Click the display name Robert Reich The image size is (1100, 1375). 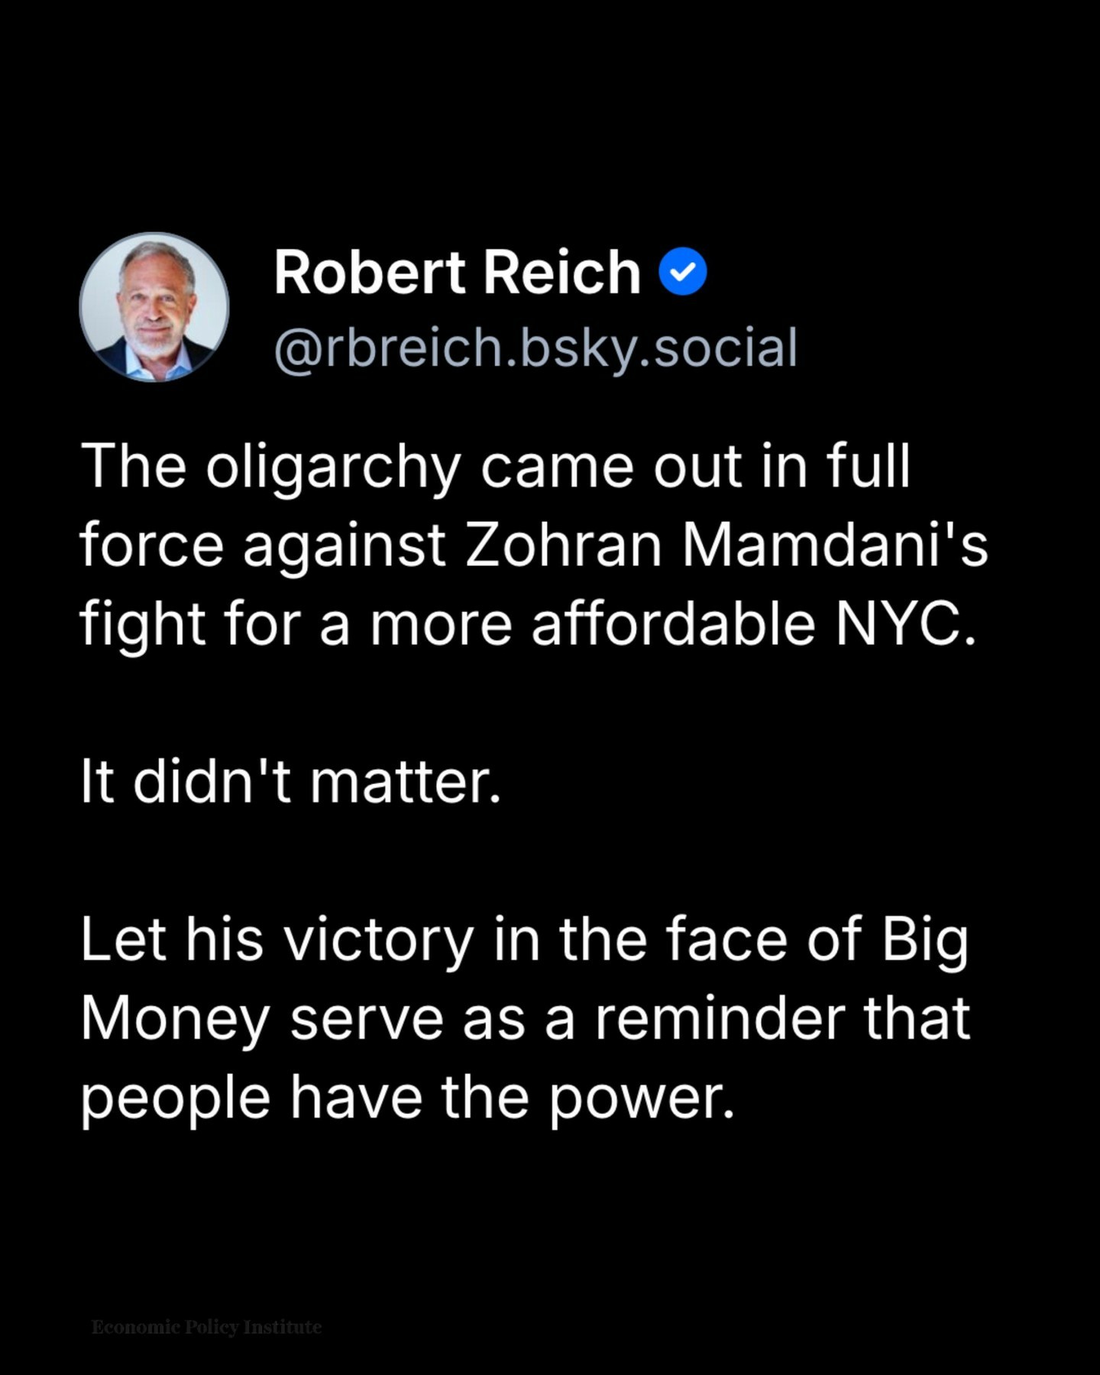[x=457, y=272]
